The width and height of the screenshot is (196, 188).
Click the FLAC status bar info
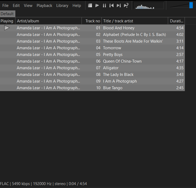[x=43, y=184]
